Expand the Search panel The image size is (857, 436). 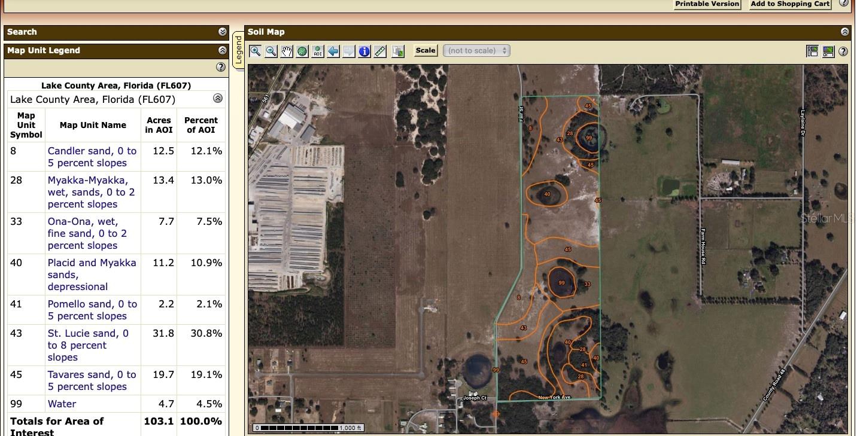tap(223, 32)
